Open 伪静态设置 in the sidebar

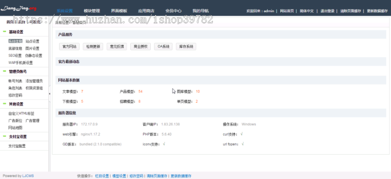tap(33, 55)
